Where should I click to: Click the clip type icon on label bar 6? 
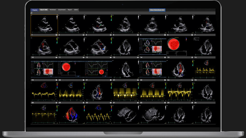(x=192, y=35)
